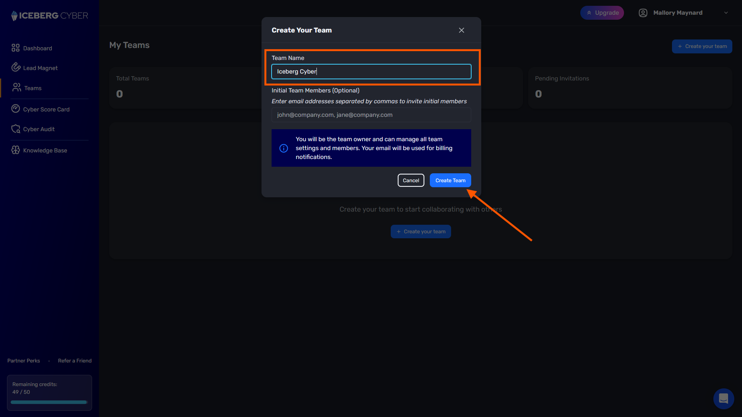This screenshot has height=417, width=742.
Task: Click the My Teams heading
Action: point(129,45)
